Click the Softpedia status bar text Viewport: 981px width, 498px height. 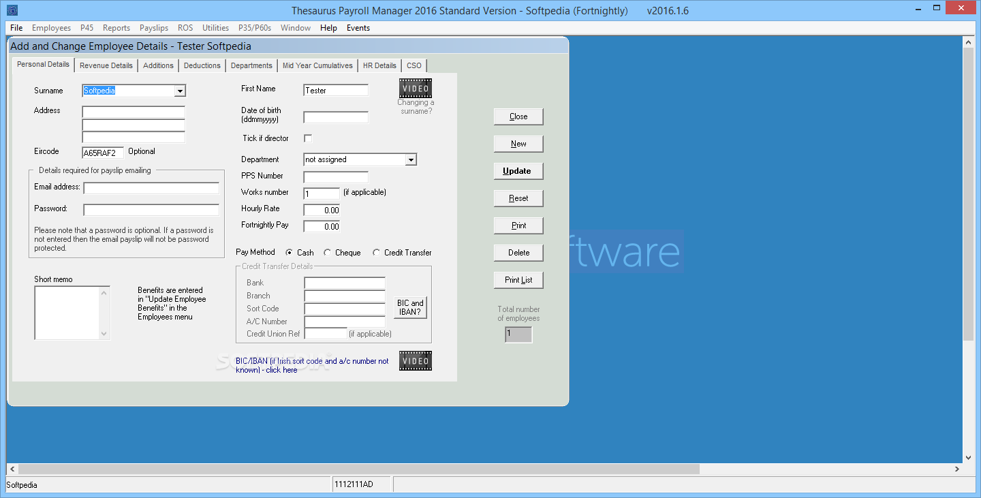point(22,485)
